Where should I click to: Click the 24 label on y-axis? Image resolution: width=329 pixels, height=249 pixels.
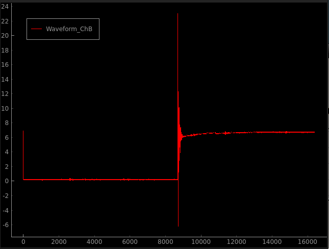[x=5, y=7]
